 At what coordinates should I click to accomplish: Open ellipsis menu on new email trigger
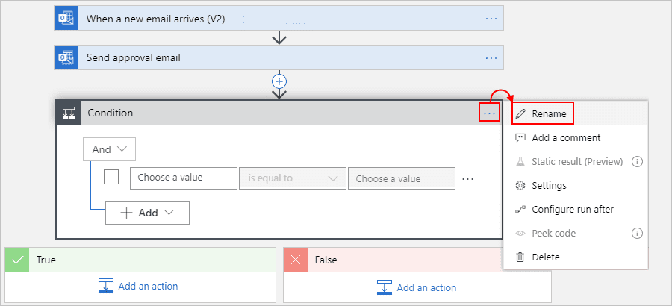(x=491, y=19)
